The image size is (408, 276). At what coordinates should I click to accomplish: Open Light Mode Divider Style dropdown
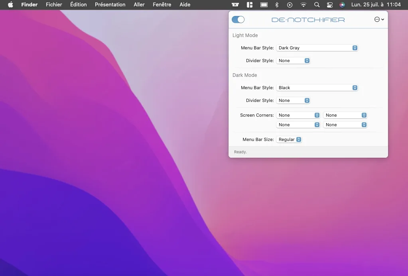coord(293,61)
